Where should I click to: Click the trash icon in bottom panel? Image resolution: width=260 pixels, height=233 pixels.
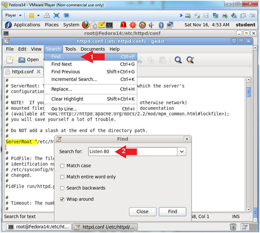tap(233, 227)
